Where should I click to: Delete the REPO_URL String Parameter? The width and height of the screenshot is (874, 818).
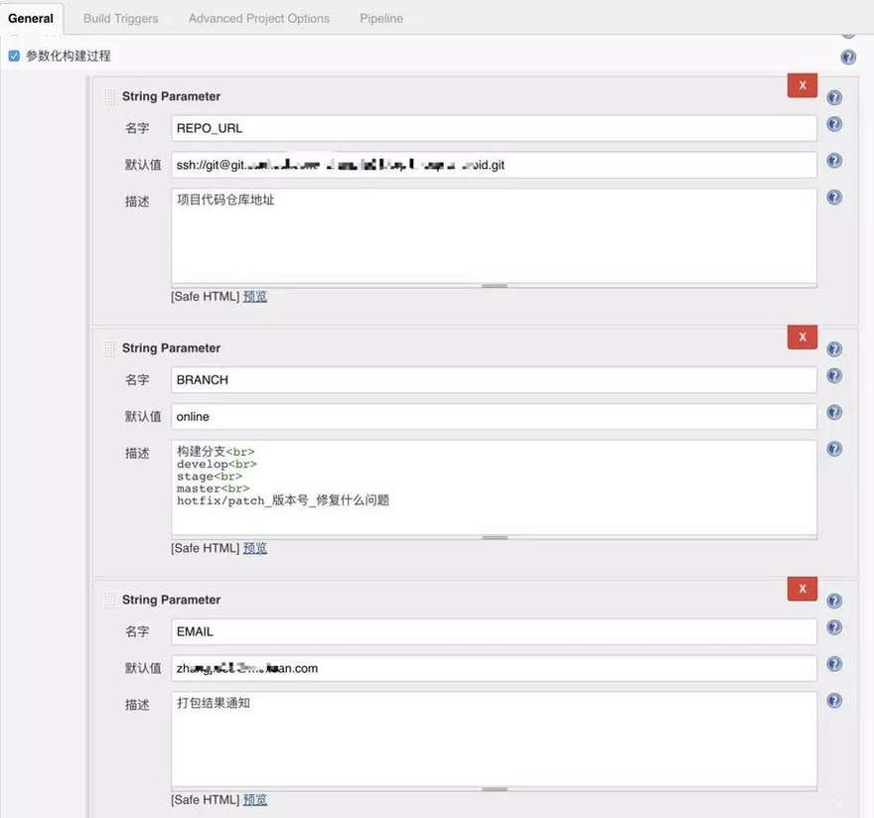(x=802, y=85)
